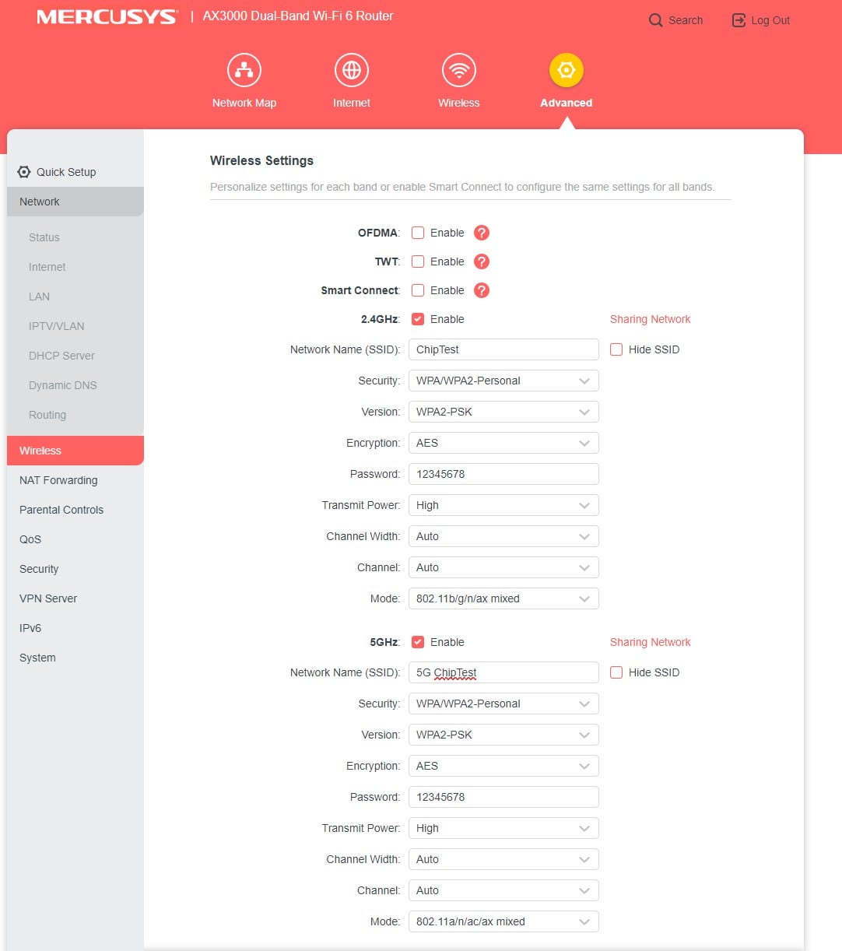The image size is (842, 951).
Task: Click the Log Out text link
Action: (x=770, y=20)
